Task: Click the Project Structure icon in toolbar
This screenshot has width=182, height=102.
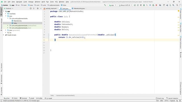Action: (160, 5)
